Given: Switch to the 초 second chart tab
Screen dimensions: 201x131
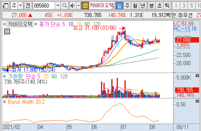Looking at the screenshot, I should click(159, 6).
